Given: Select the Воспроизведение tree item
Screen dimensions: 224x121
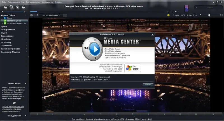Looking at the screenshot, I should (x=14, y=21).
